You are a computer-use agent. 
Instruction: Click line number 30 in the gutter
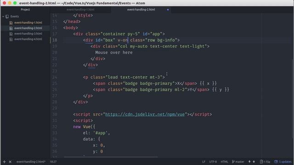tap(55, 114)
